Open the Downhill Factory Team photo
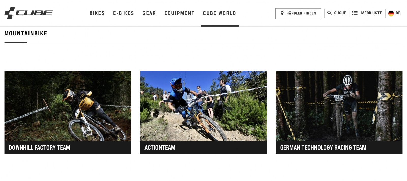Image resolution: width=407 pixels, height=181 pixels. [x=68, y=106]
